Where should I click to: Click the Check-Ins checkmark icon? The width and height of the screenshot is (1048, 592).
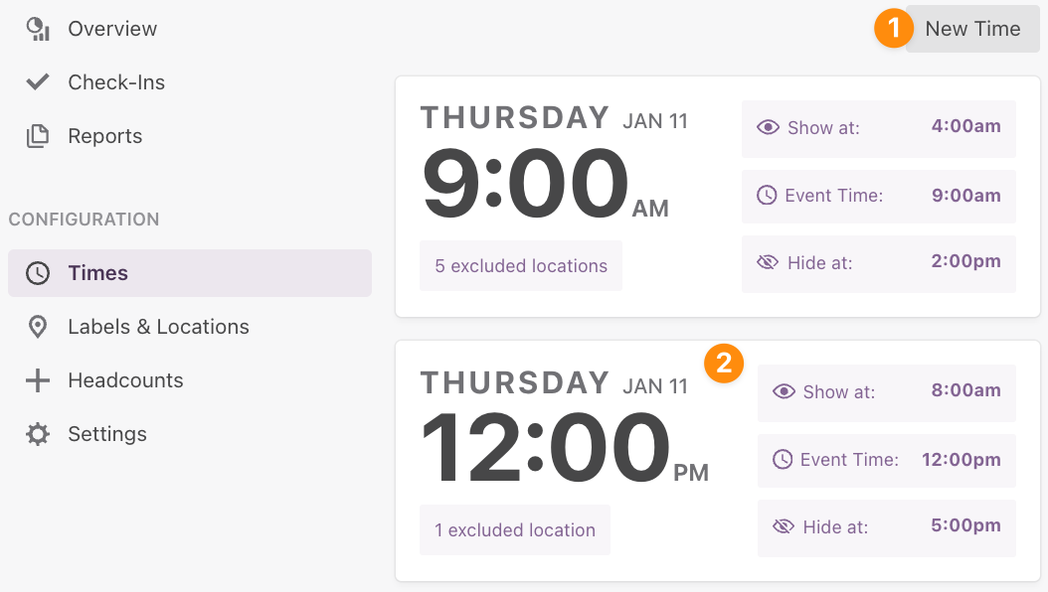point(38,82)
